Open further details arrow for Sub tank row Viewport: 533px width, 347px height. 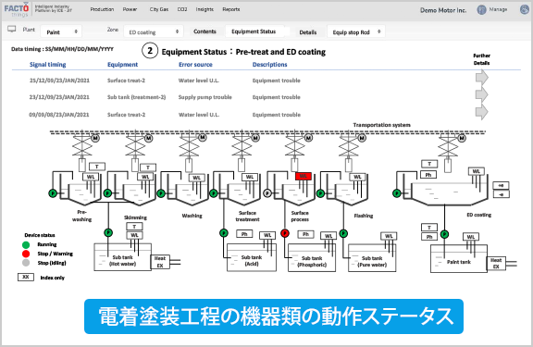click(x=482, y=94)
